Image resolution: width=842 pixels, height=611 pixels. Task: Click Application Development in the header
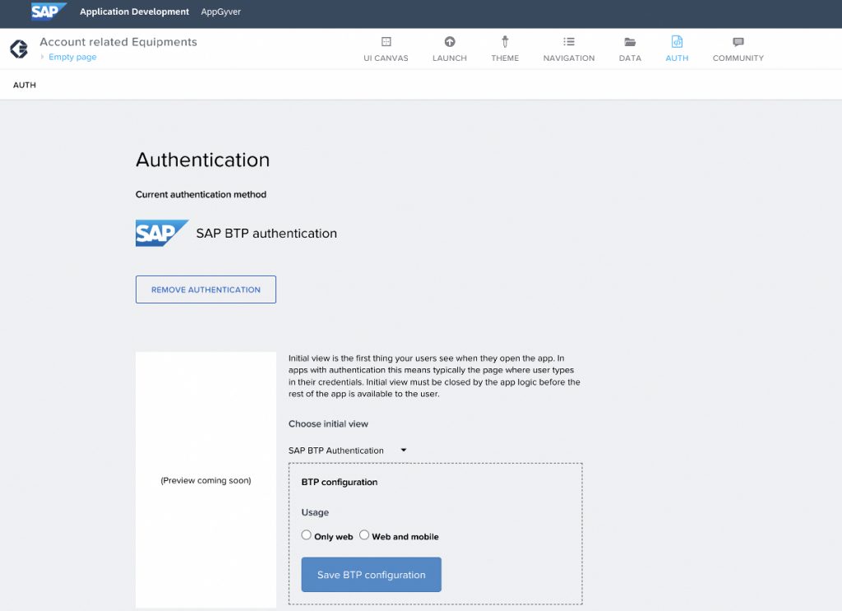coord(134,12)
